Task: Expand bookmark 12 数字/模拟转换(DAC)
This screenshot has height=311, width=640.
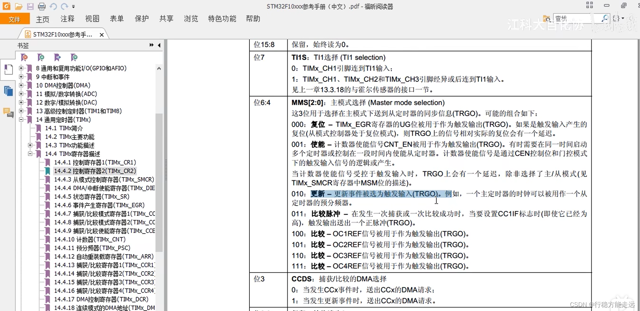Action: pyautogui.click(x=21, y=102)
